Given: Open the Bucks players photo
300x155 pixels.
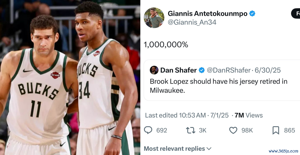Looking at the screenshot, I should (70, 77).
